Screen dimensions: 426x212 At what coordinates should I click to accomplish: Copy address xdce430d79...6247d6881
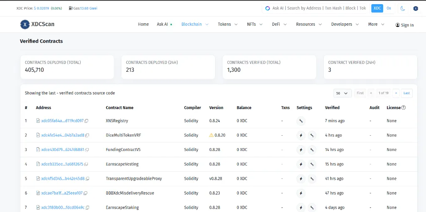coord(87,150)
